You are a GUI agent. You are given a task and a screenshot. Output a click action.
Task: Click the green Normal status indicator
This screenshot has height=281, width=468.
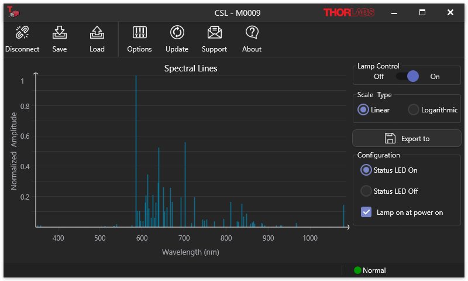pyautogui.click(x=357, y=270)
